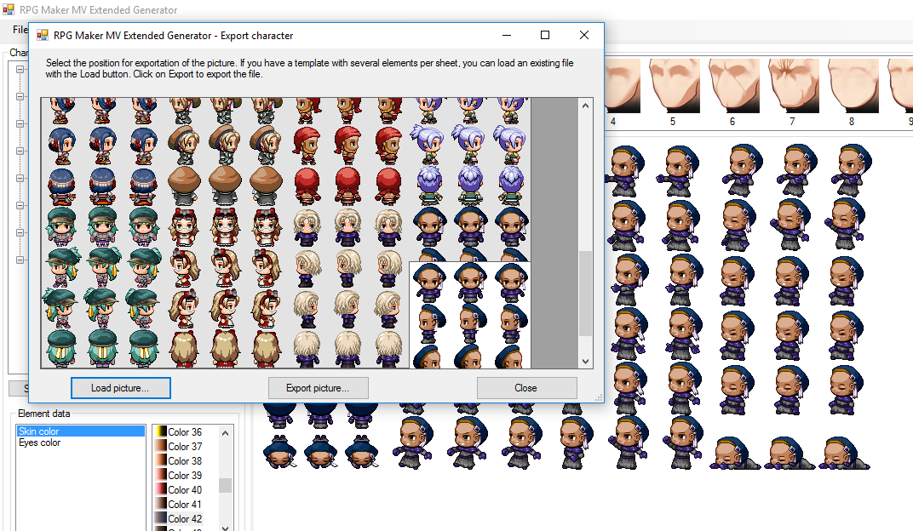The image size is (913, 531).
Task: Collapse the bottommost node in left tree
Action: pos(20,260)
